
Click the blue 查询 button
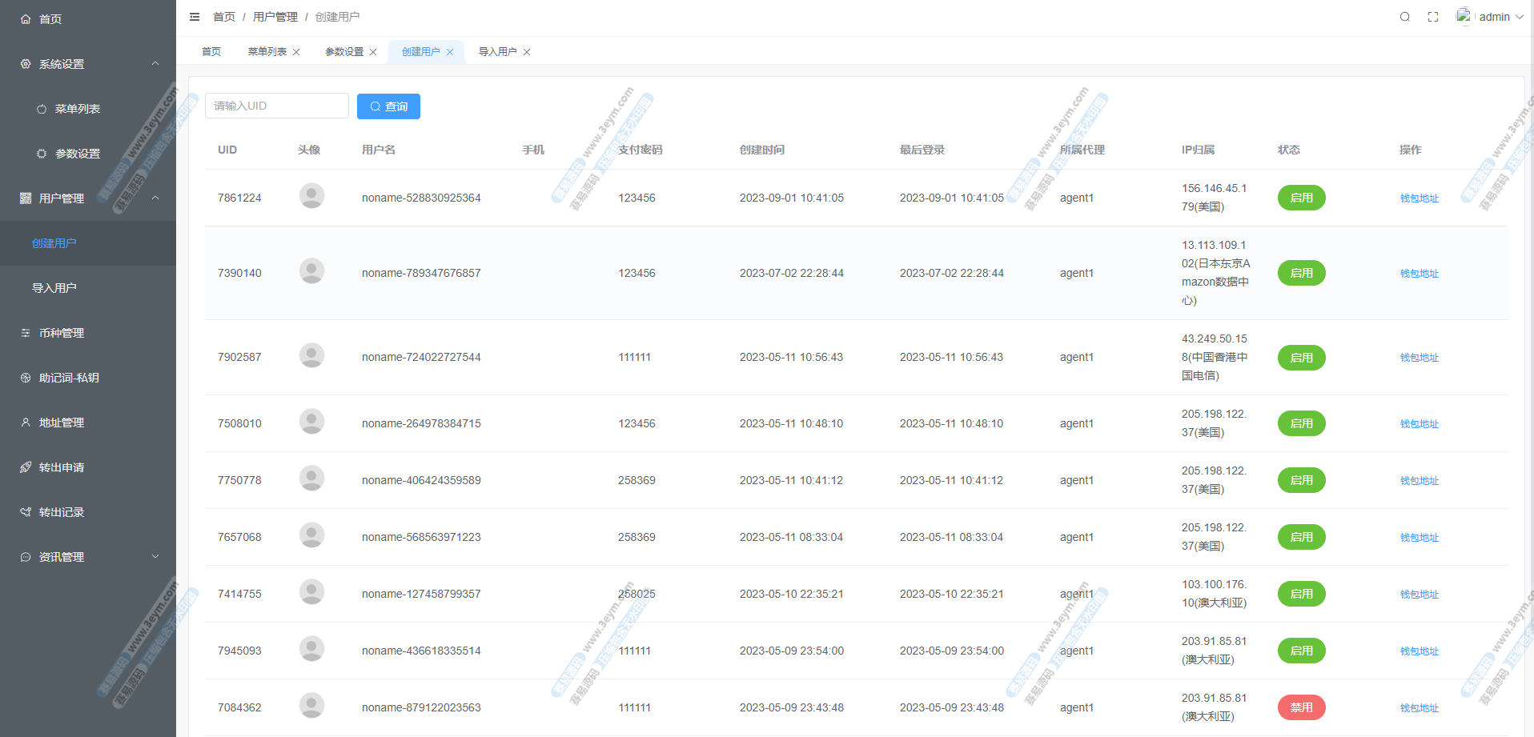click(388, 106)
